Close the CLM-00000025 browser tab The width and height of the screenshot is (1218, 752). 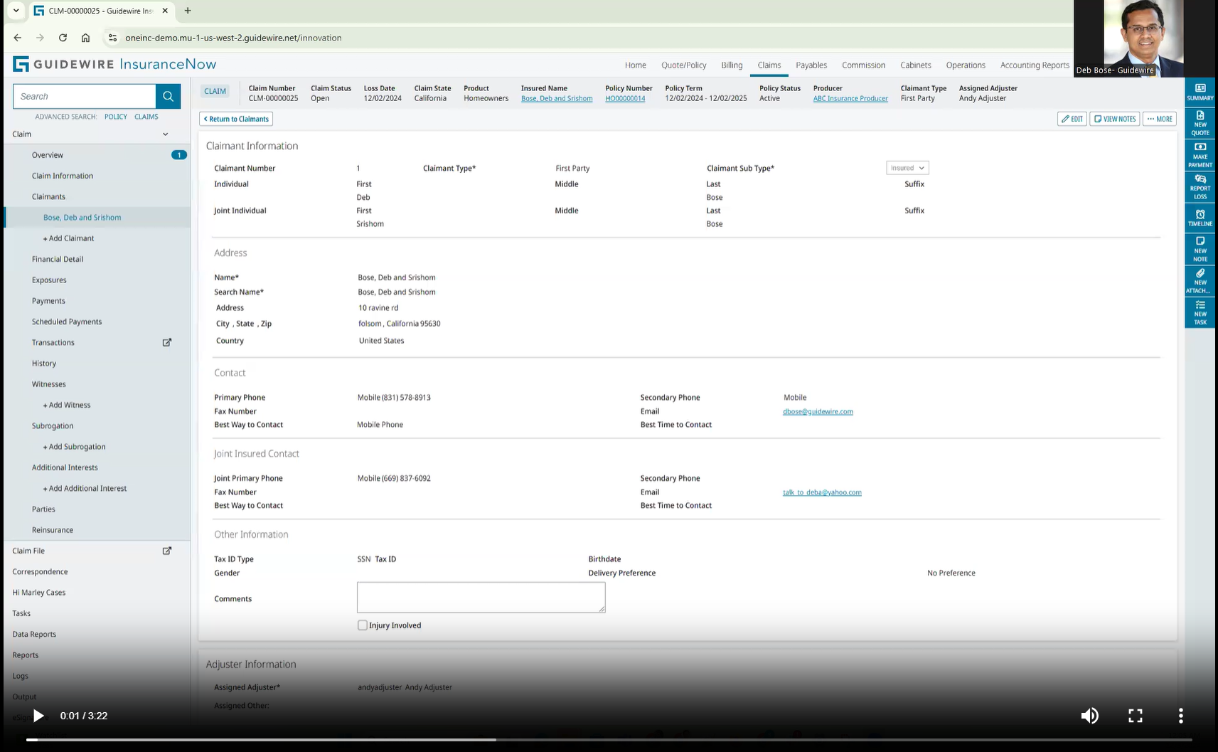point(165,11)
